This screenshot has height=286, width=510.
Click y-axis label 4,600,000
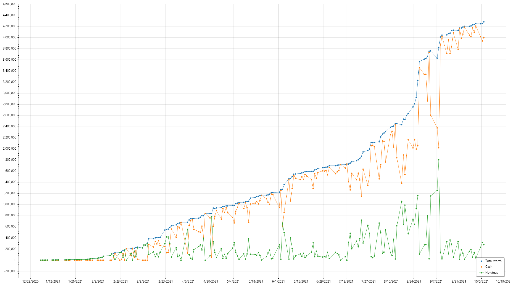pyautogui.click(x=9, y=4)
